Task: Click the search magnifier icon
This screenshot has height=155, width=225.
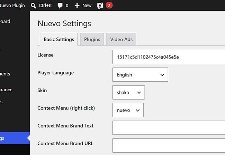Action: pos(33,6)
